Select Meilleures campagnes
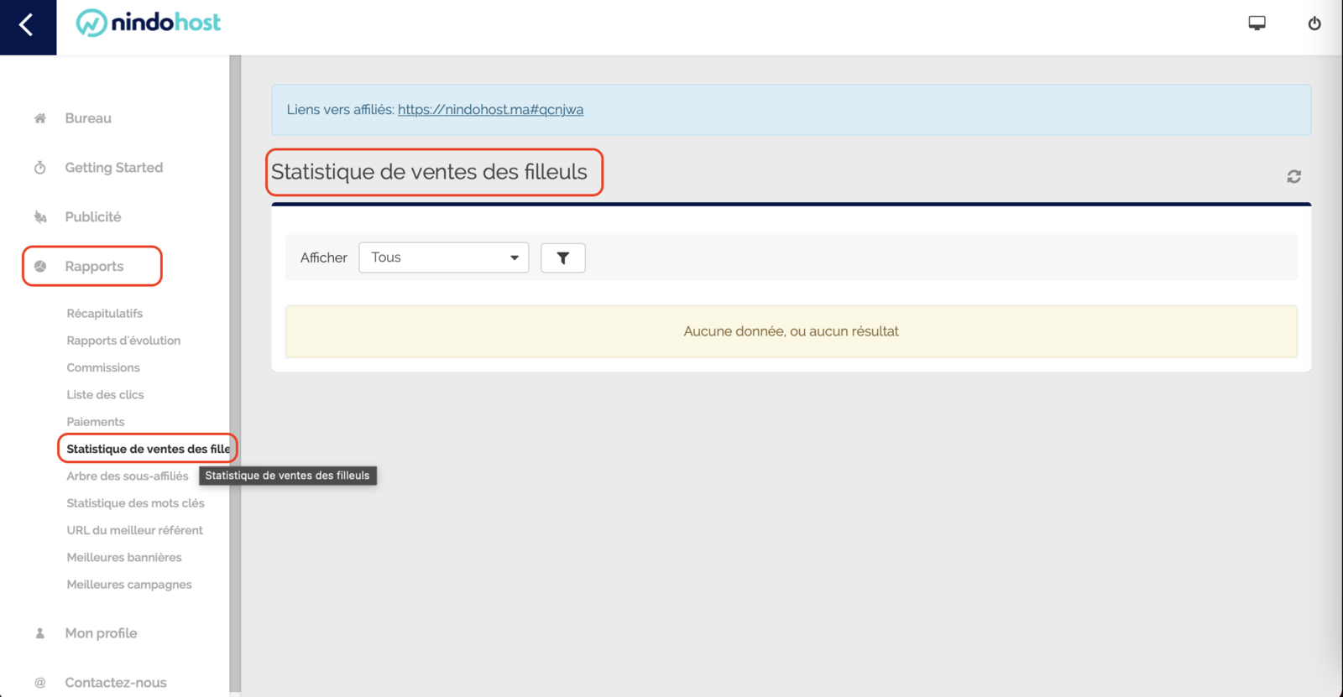Image resolution: width=1343 pixels, height=697 pixels. 129,585
